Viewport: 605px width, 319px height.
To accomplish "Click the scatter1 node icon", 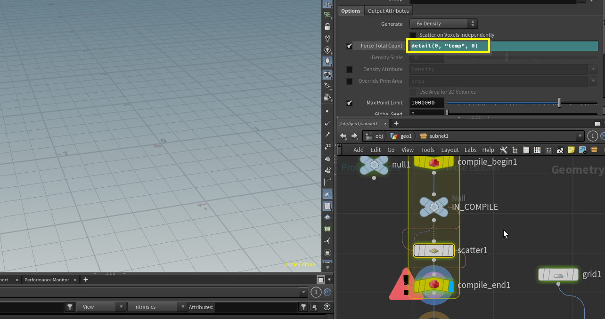I will [433, 251].
